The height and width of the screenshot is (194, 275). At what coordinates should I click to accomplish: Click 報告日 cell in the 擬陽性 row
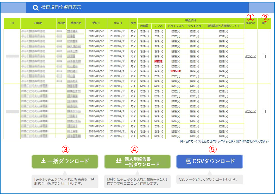(118, 62)
